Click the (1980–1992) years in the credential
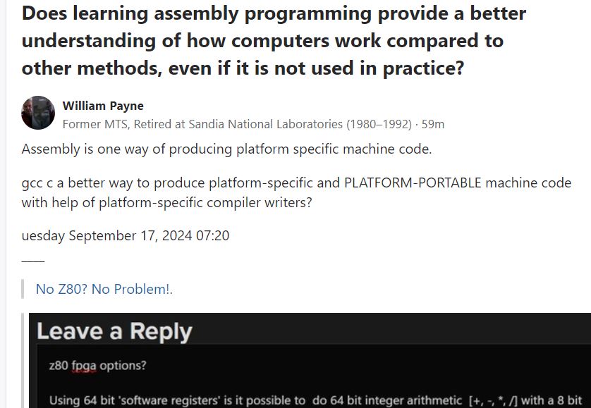 [379, 124]
